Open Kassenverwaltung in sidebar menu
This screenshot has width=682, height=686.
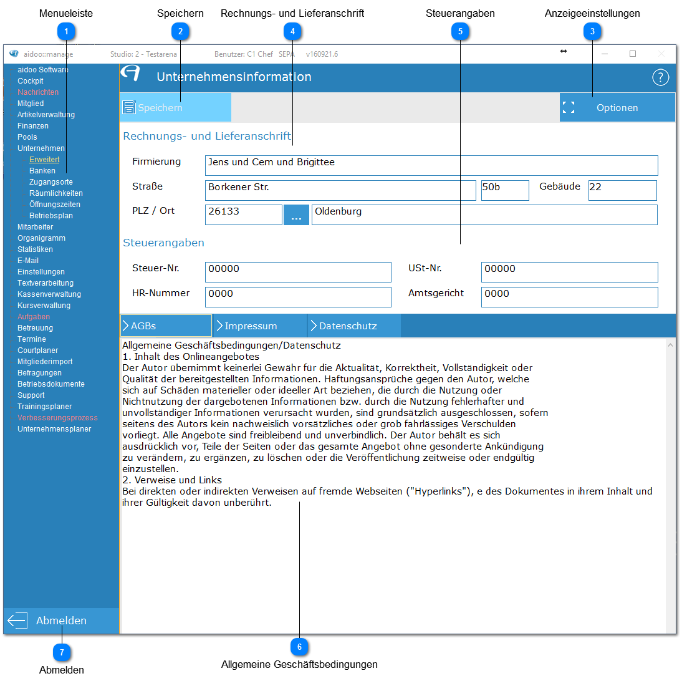tap(49, 294)
